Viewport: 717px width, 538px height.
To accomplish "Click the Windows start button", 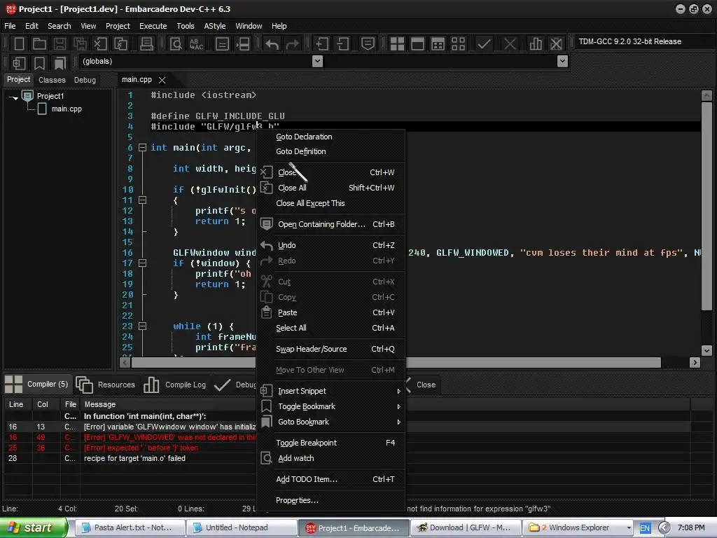I will 34,528.
